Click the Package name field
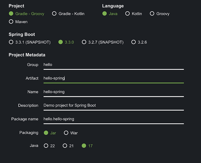 (113, 119)
